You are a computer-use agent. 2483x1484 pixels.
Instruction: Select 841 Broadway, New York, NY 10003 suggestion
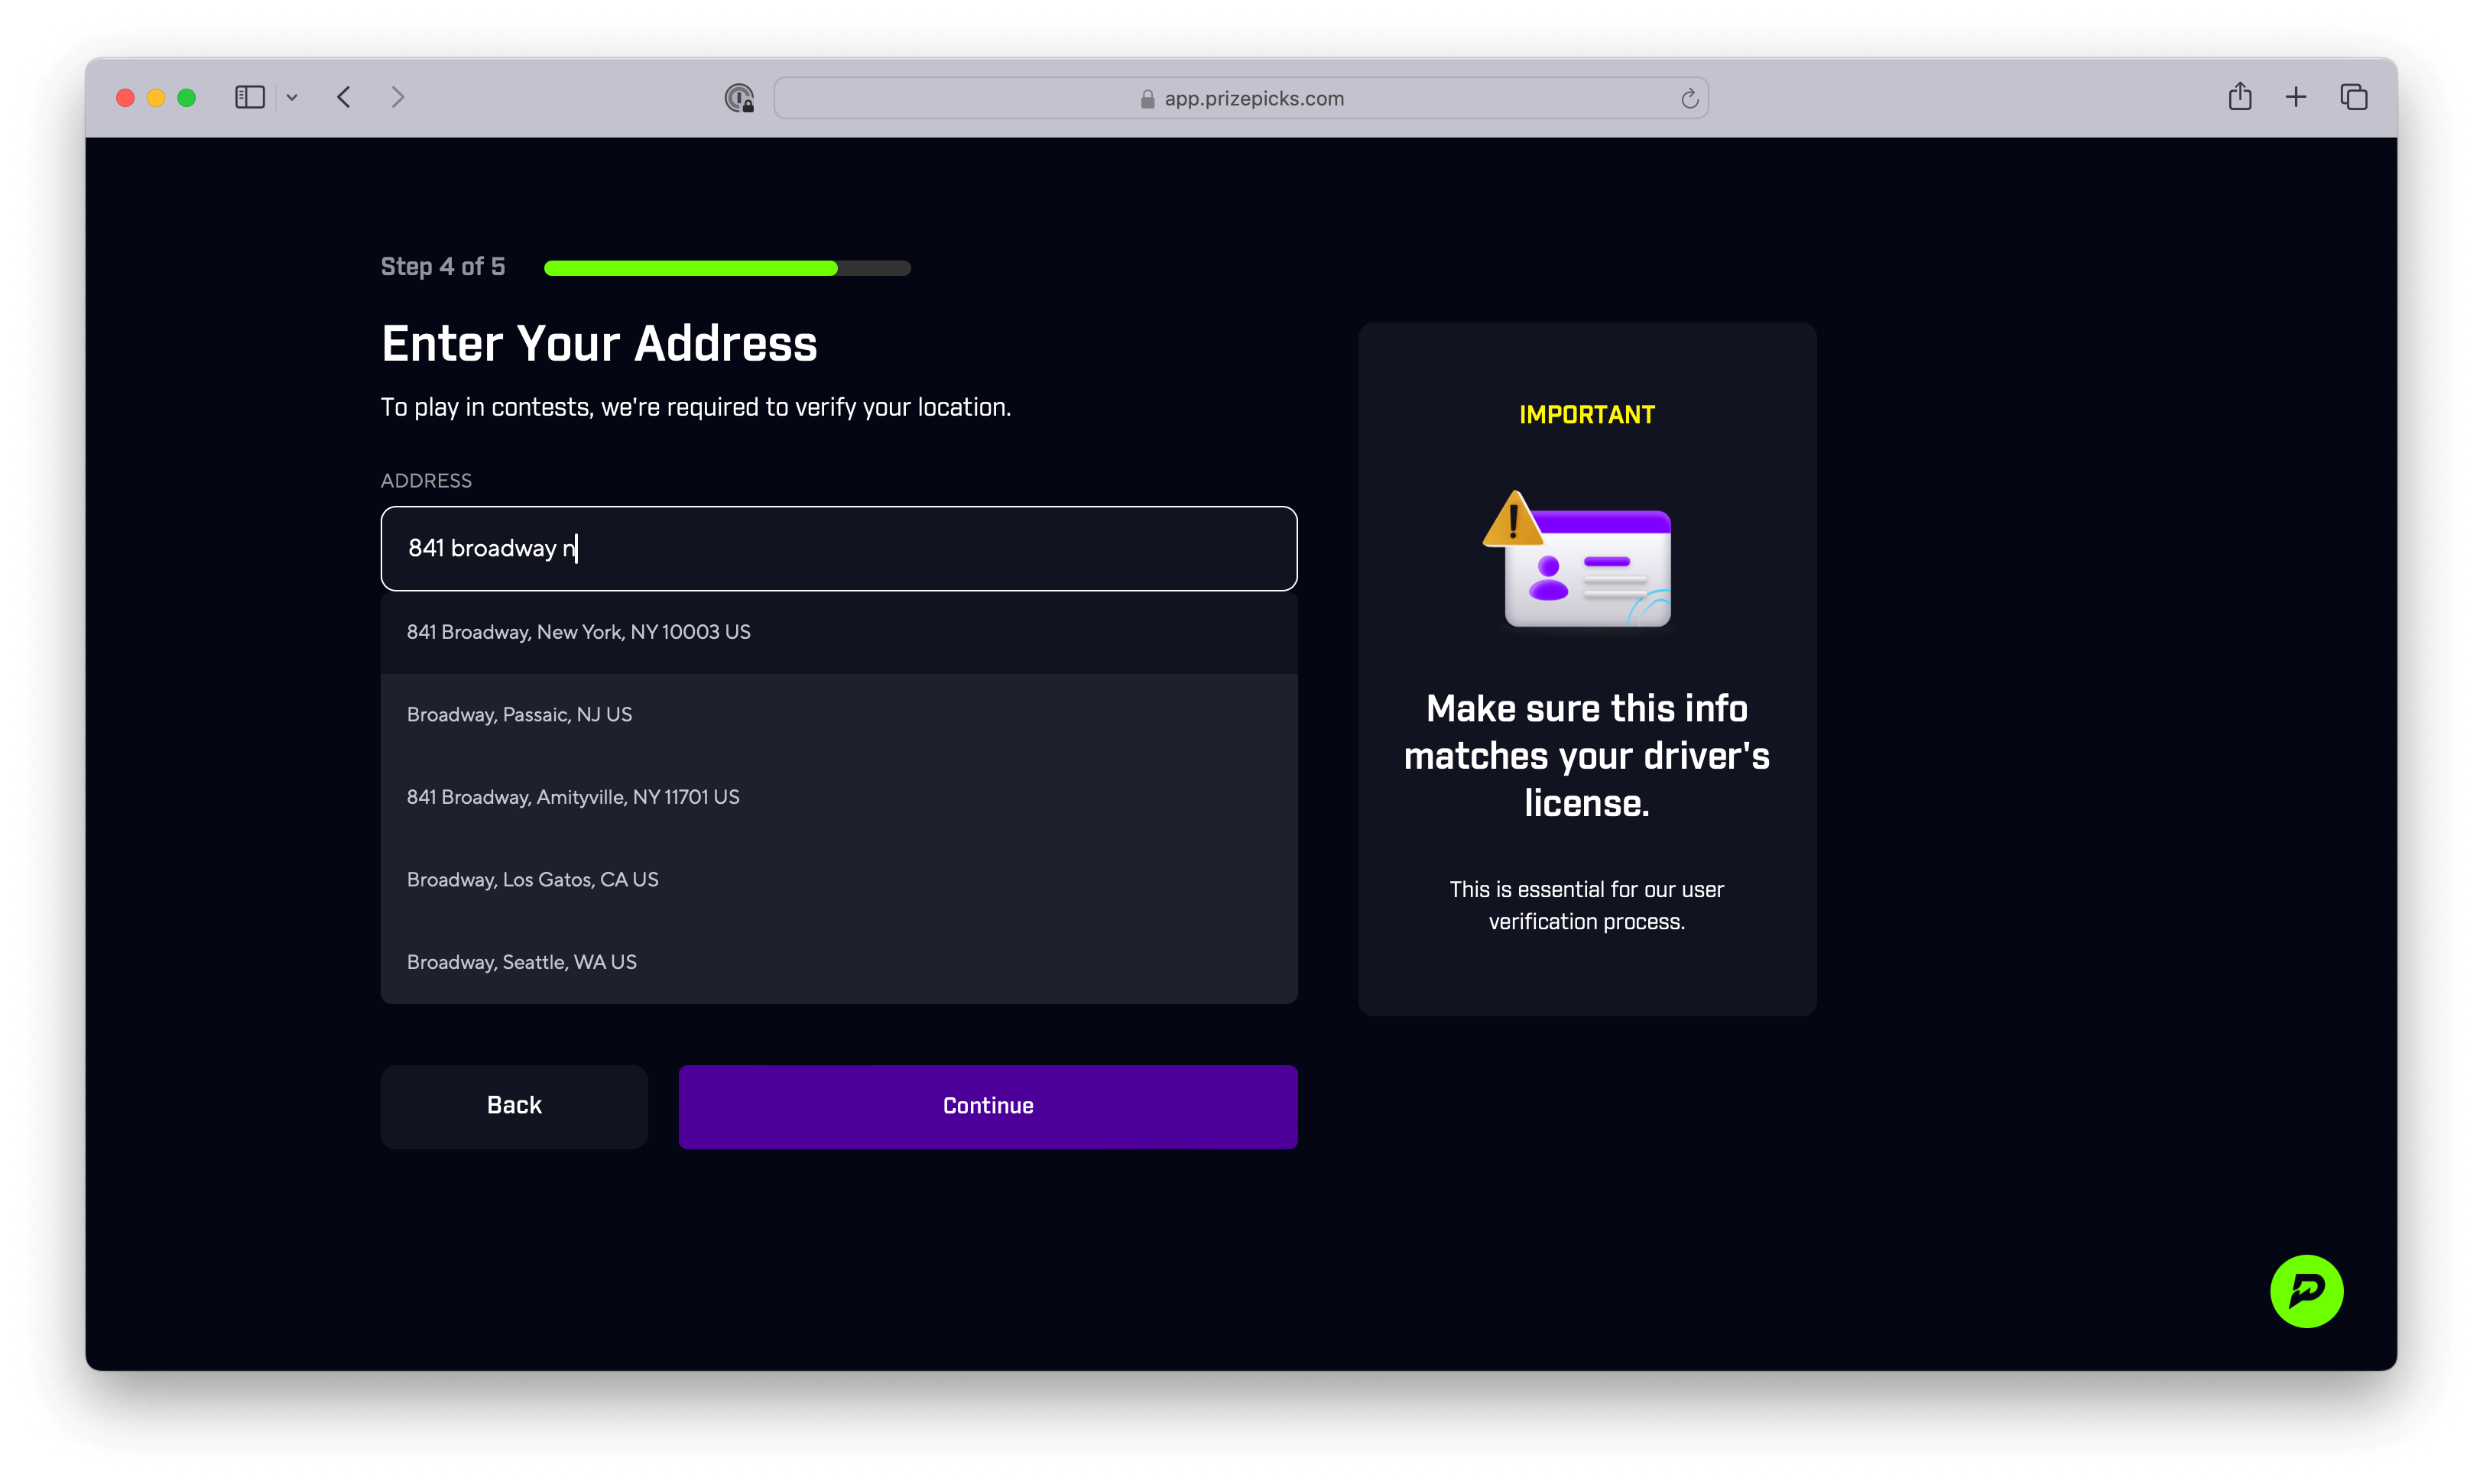[839, 632]
